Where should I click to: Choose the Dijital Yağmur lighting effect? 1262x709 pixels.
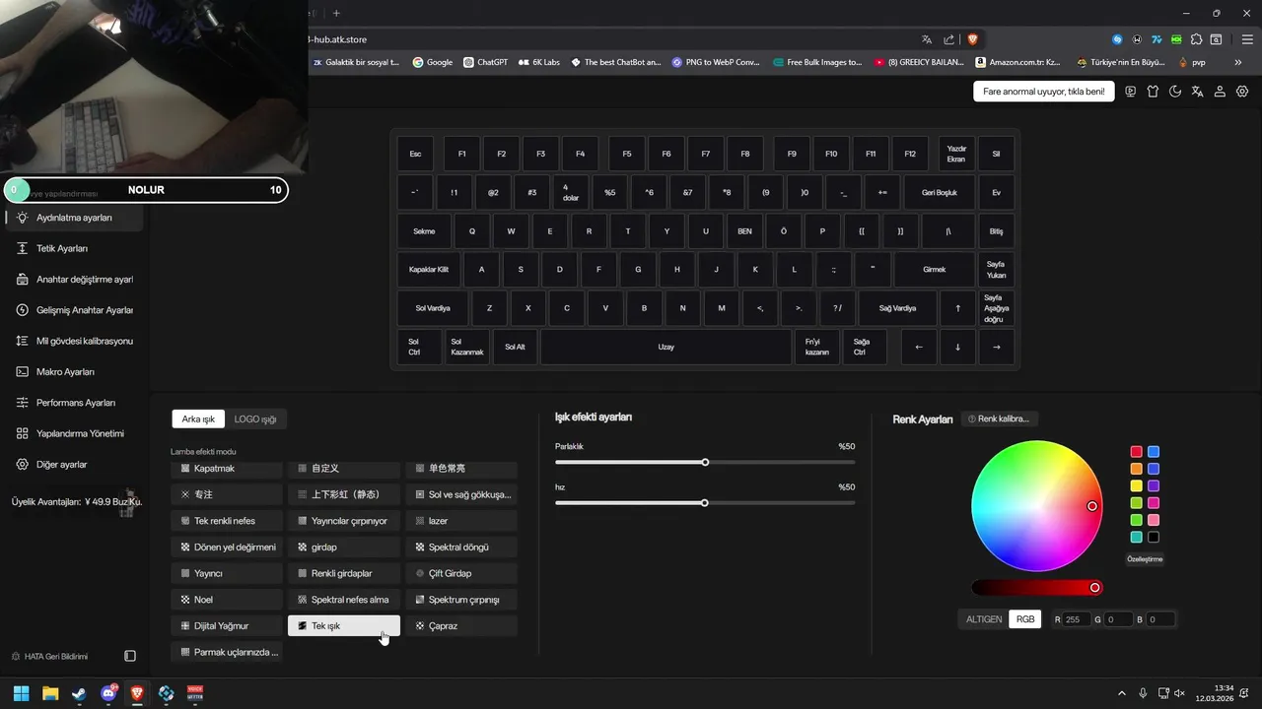point(226,625)
